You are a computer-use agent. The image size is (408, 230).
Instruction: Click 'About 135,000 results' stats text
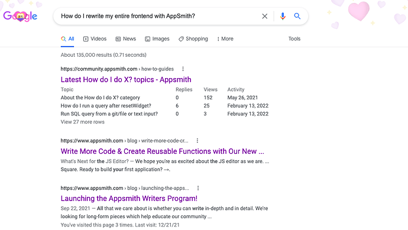tap(103, 55)
